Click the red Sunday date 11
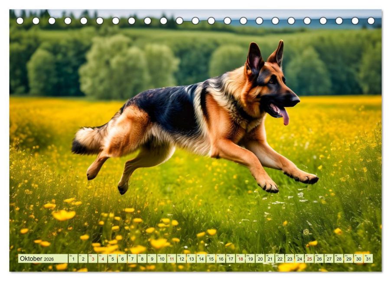 tap(172, 258)
